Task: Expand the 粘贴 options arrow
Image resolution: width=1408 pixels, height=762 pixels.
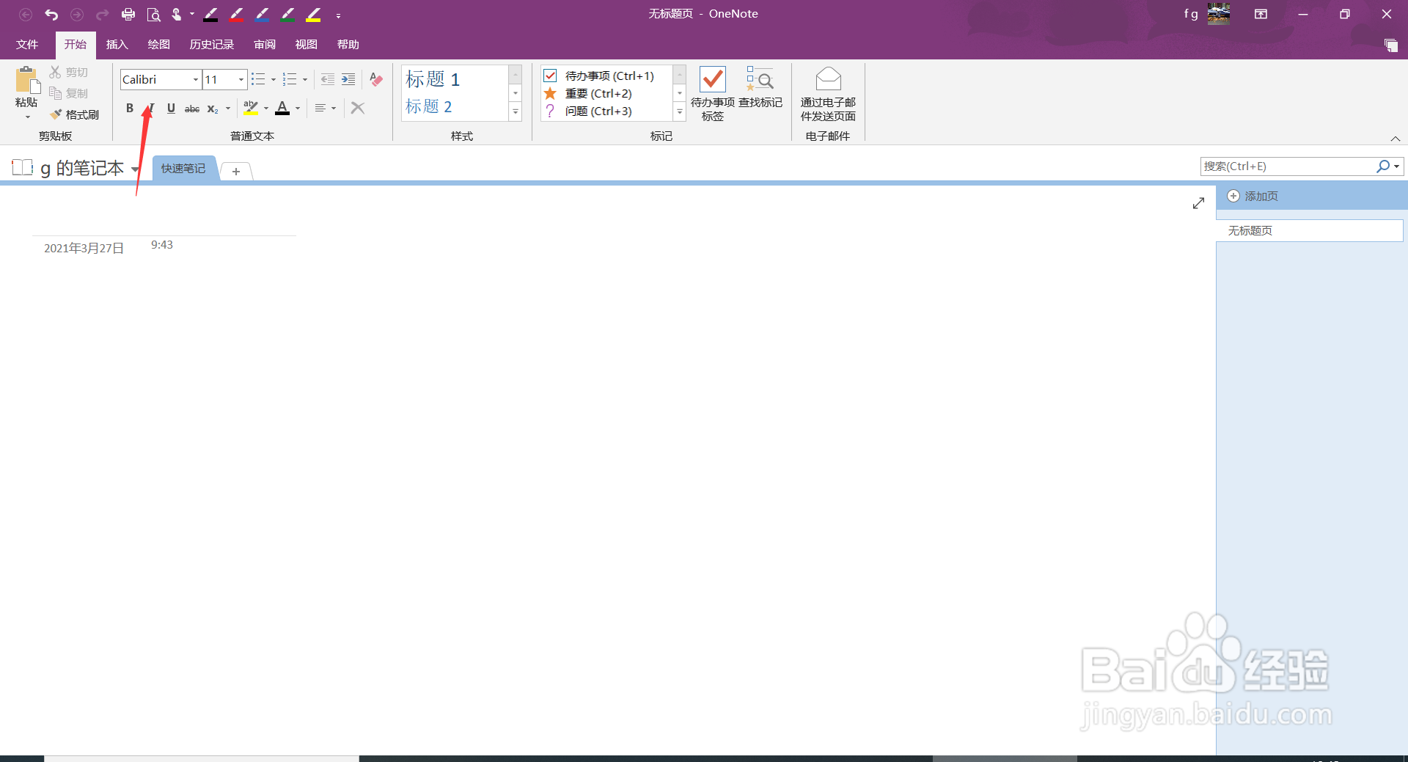Action: click(27, 117)
